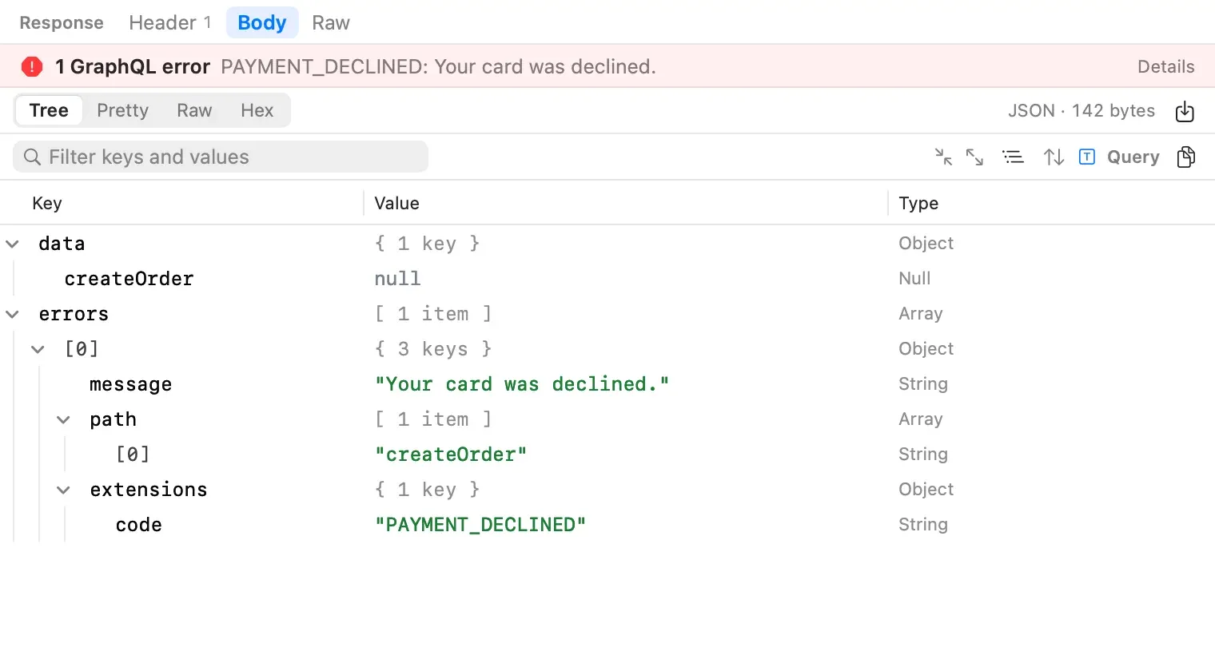This screenshot has height=671, width=1215.
Task: Click the "JSON · 142 bytes" size label
Action: coord(1082,110)
